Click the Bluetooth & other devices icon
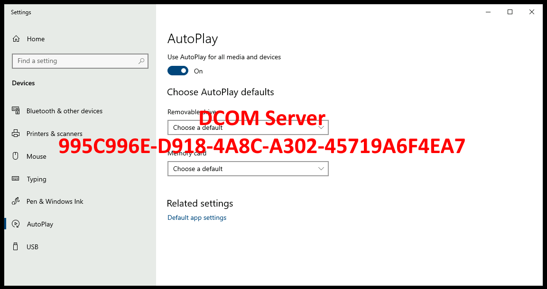Viewport: 547px width, 289px height. coord(16,111)
